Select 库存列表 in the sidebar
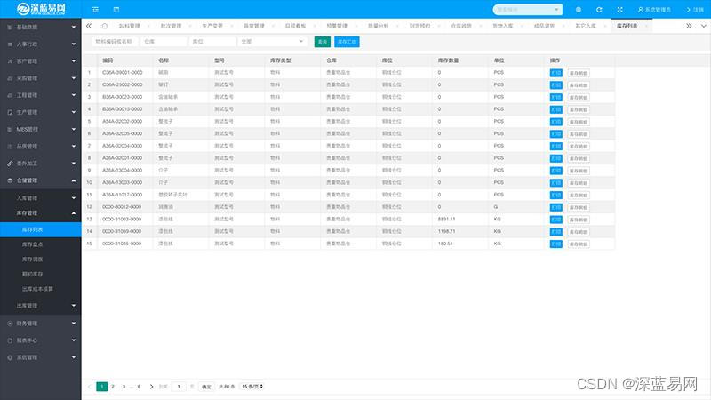The image size is (711, 400). (40, 229)
